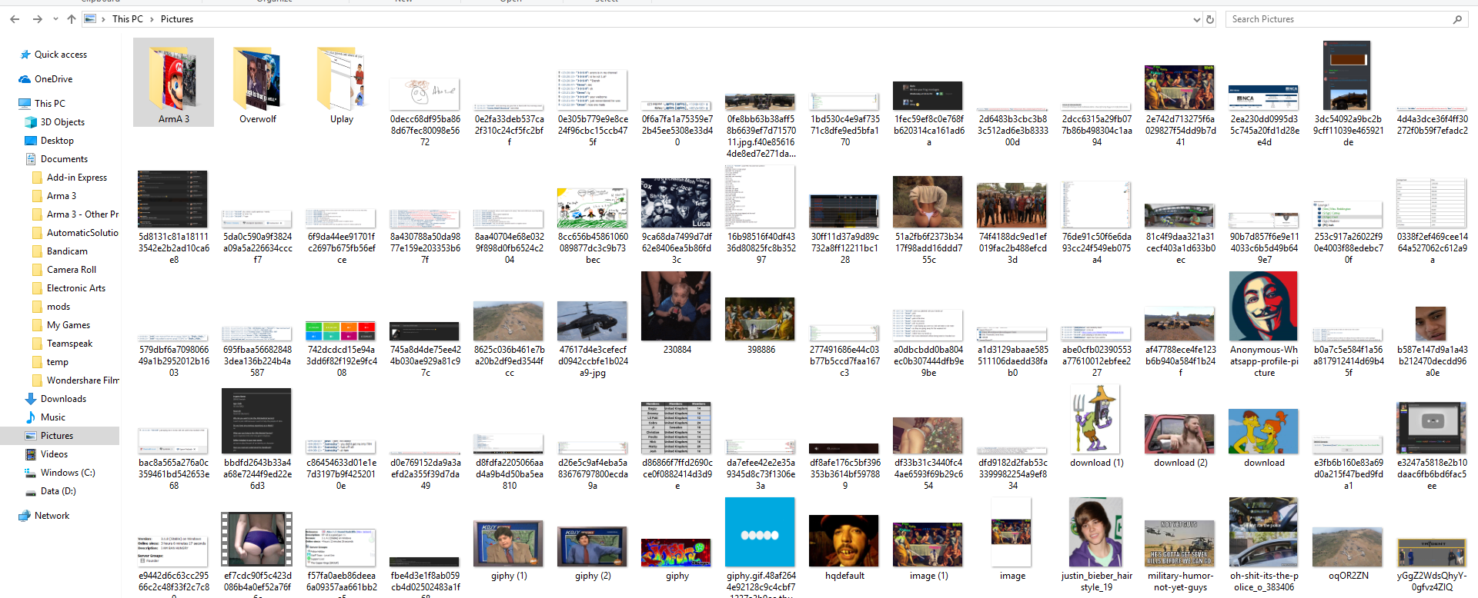
Task: Select the Data (D:) drive icon
Action: [31, 491]
